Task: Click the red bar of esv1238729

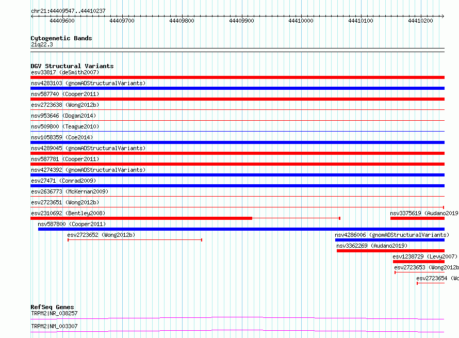Action: pos(419,262)
